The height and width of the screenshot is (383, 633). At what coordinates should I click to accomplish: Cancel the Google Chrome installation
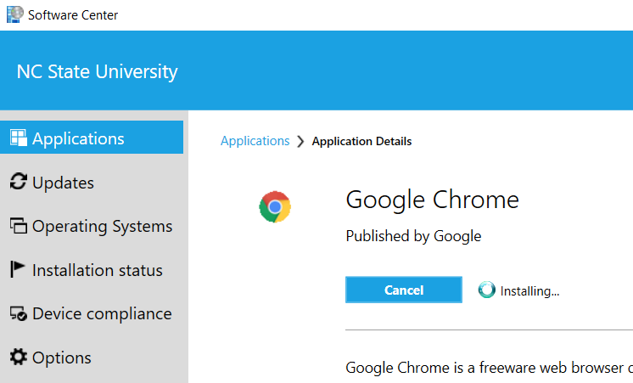[404, 290]
